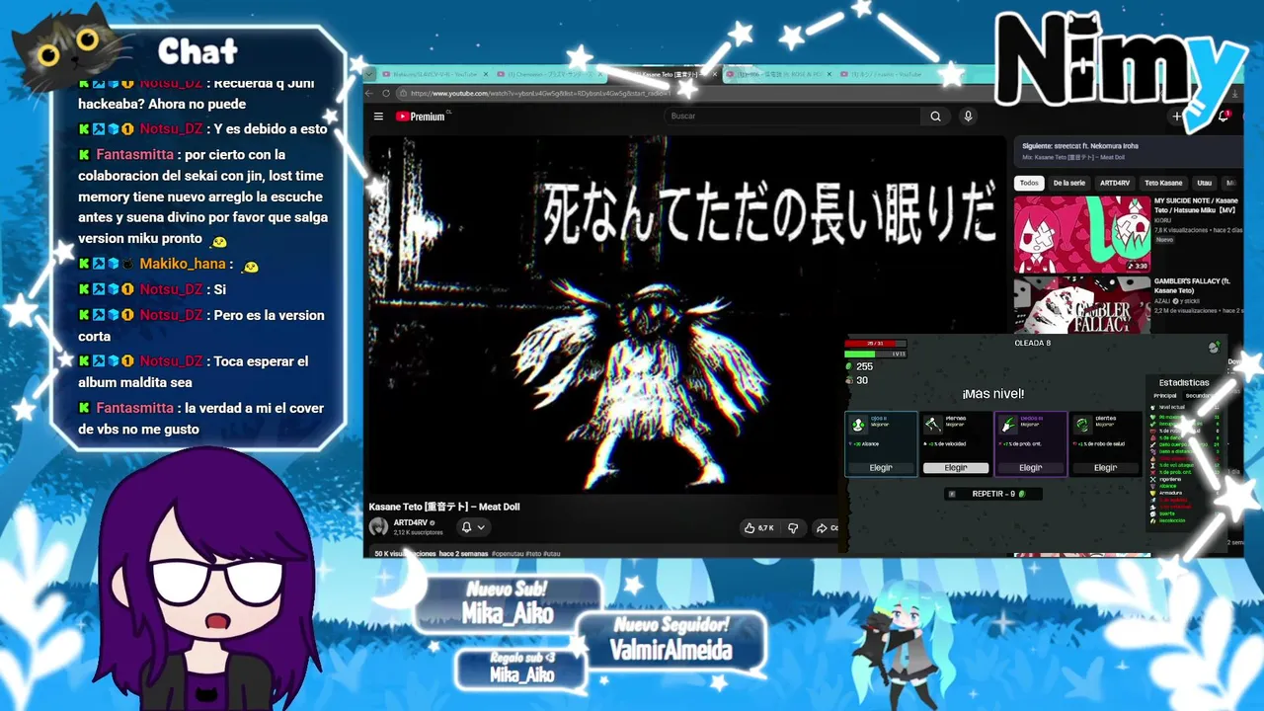
Task: Click the YouTube Premium logo
Action: tap(421, 117)
